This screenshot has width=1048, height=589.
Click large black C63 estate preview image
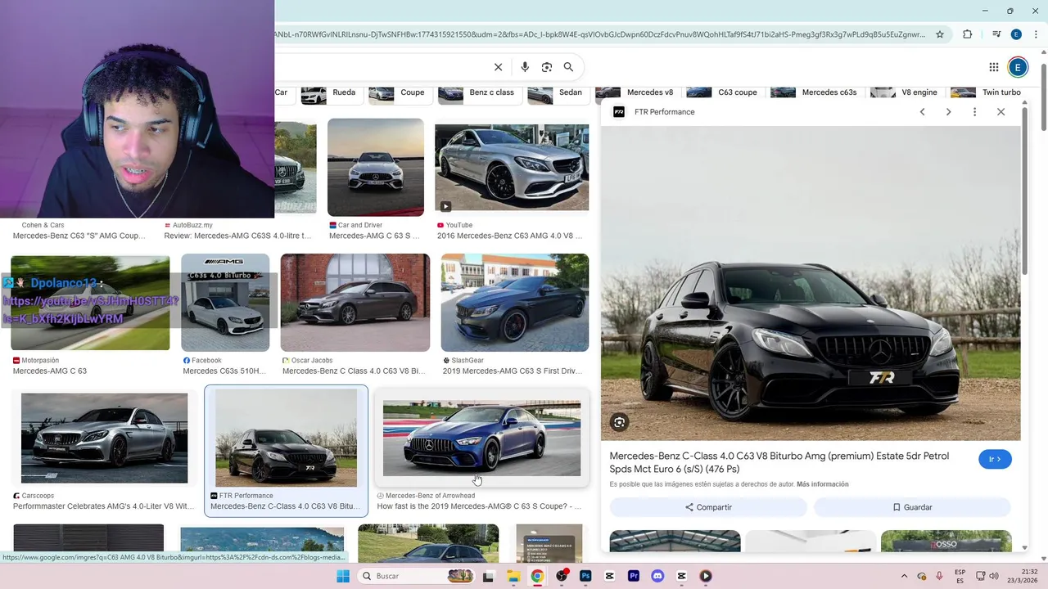tap(811, 283)
